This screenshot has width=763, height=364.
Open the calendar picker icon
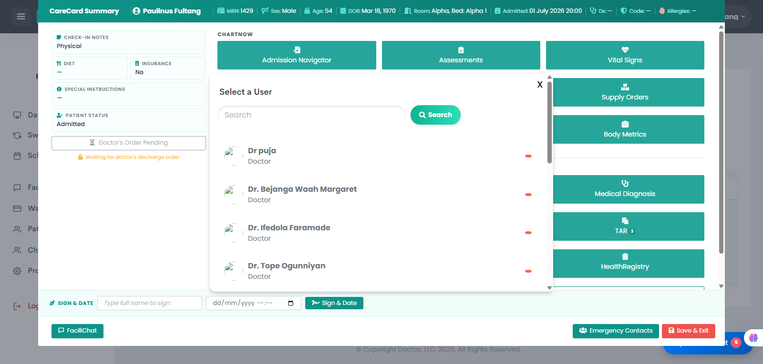coord(291,303)
